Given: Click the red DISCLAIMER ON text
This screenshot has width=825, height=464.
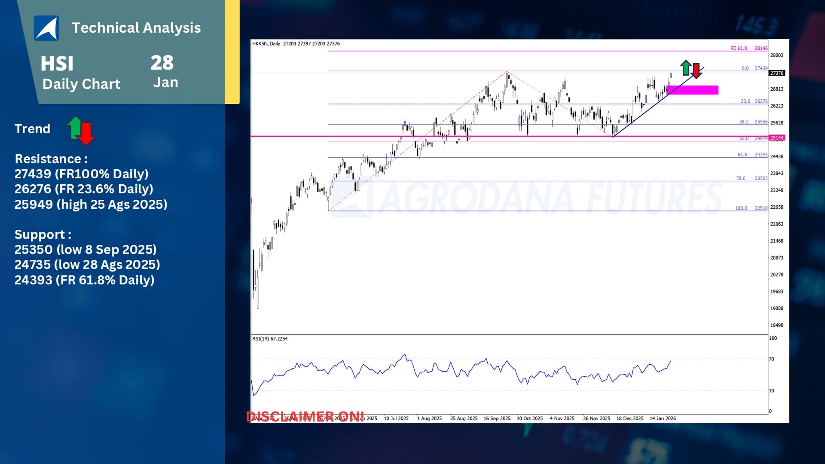Looking at the screenshot, I should coord(305,416).
